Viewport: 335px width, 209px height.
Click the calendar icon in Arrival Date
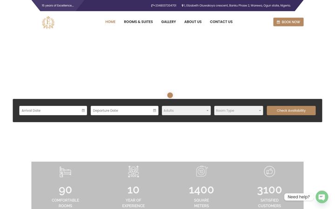(83, 111)
